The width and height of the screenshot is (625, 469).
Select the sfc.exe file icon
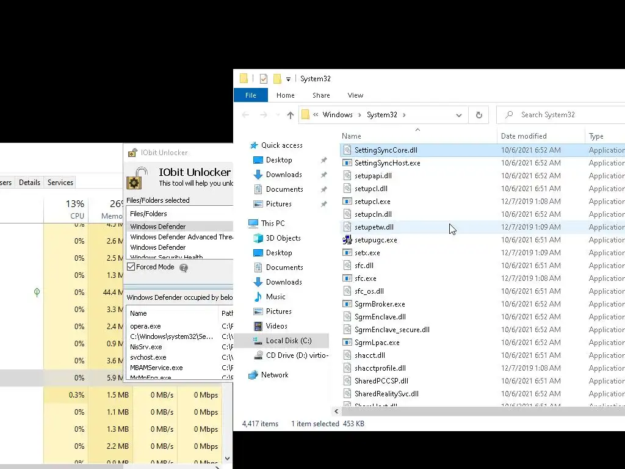347,278
